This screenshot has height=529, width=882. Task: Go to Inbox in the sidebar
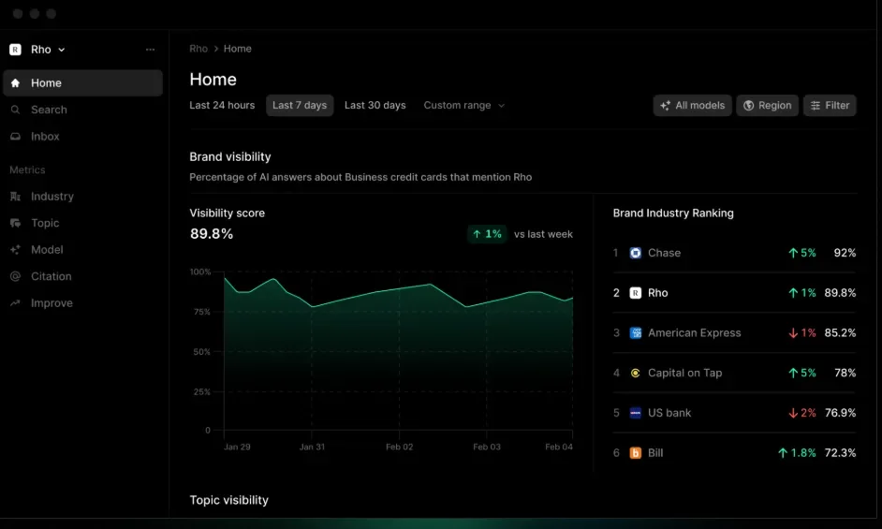tap(82, 136)
